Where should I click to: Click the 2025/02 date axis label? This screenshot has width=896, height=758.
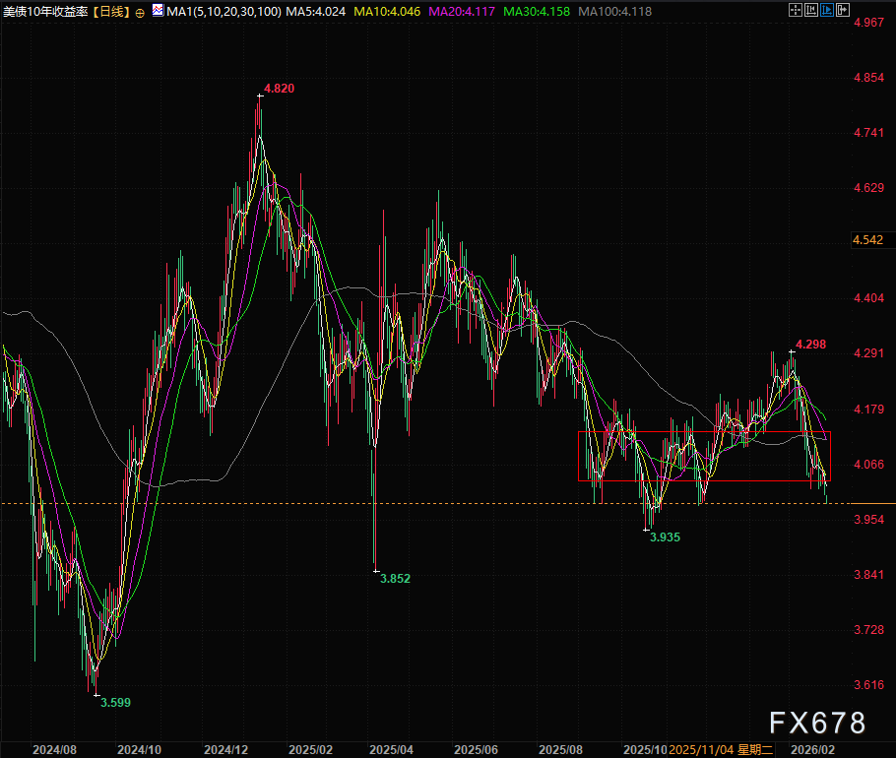[x=310, y=750]
